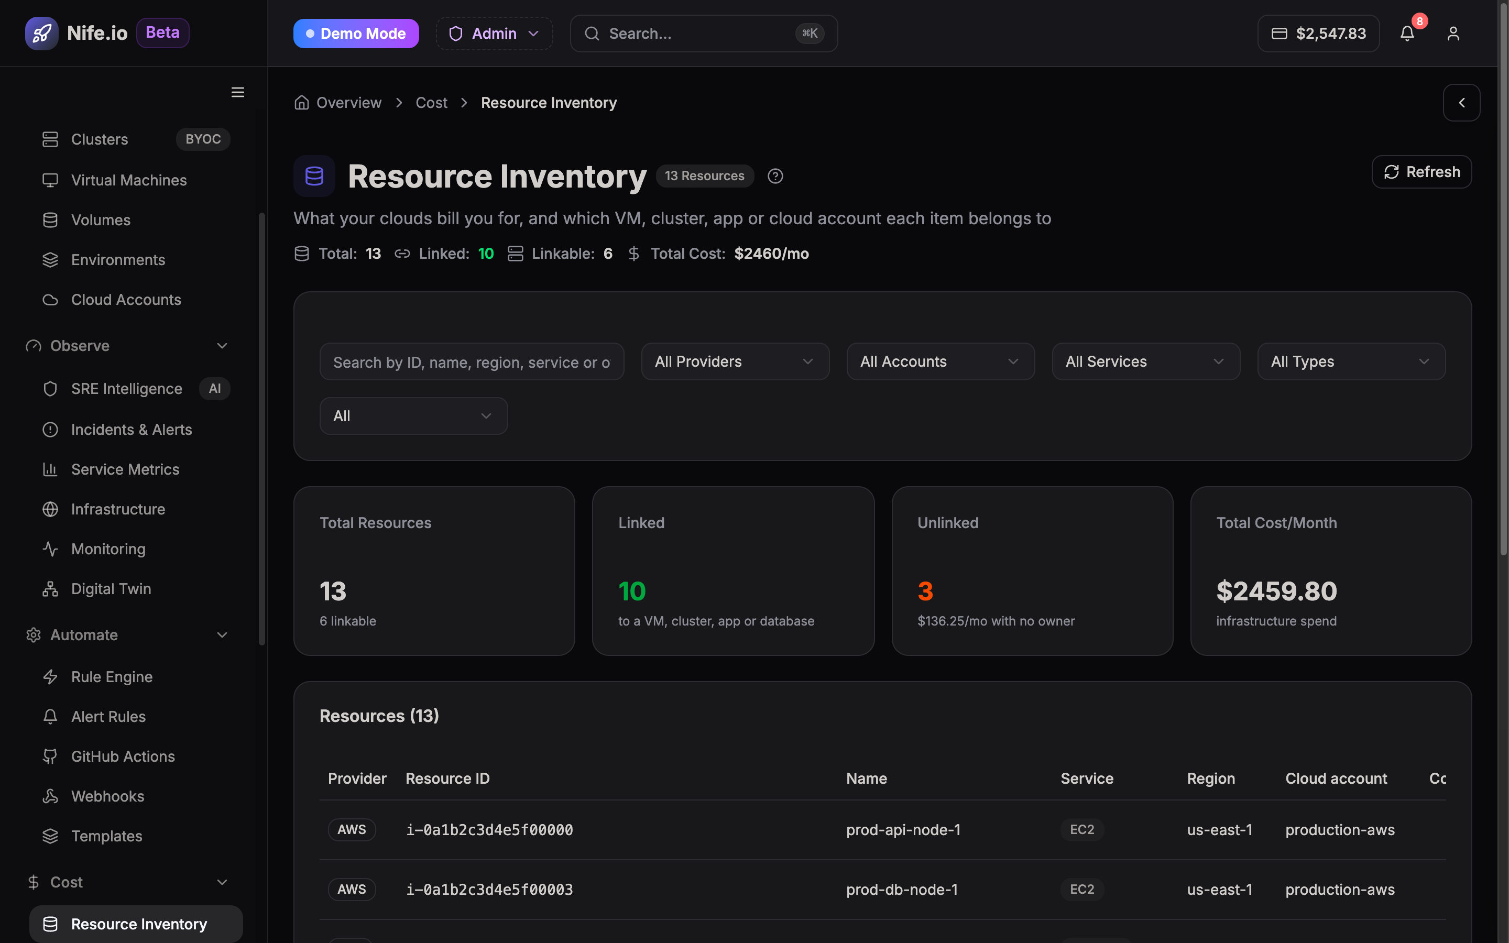Open the All Accounts dropdown
The image size is (1509, 943).
tap(941, 361)
